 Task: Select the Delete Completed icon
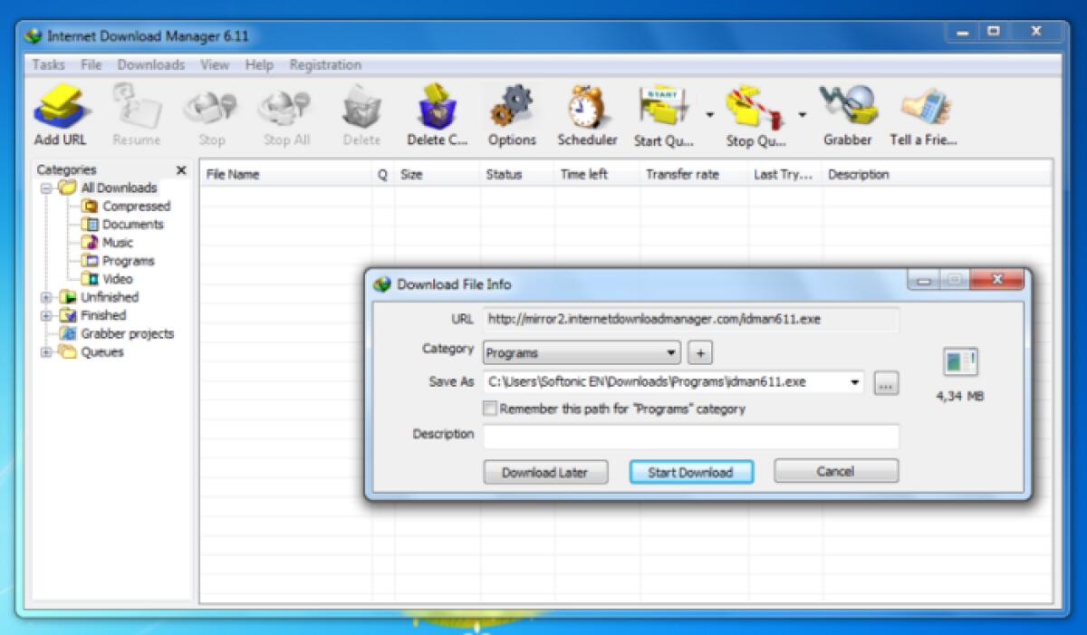[437, 109]
